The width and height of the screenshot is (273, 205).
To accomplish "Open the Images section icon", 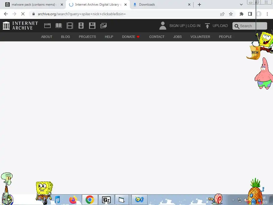I will 103,26.
